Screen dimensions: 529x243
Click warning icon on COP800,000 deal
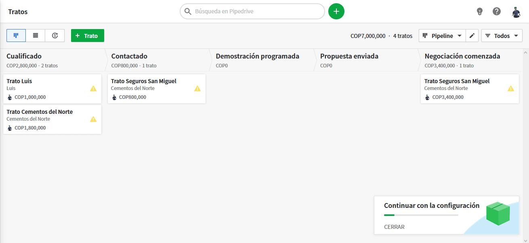197,88
